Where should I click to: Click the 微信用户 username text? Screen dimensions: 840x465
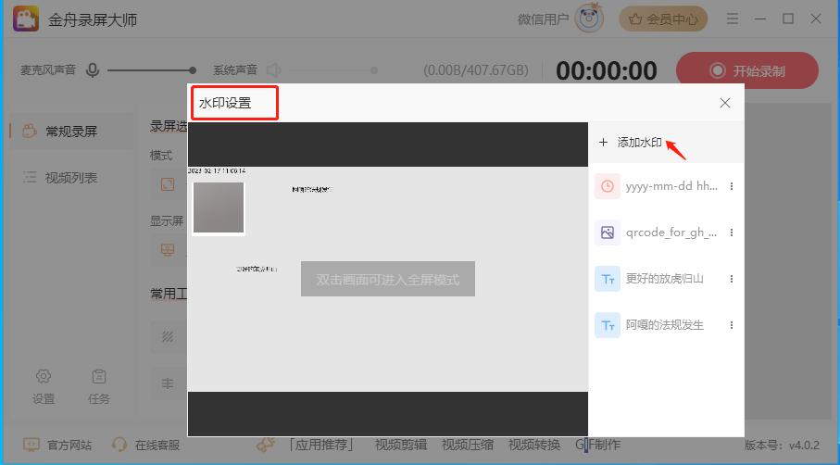coord(544,19)
